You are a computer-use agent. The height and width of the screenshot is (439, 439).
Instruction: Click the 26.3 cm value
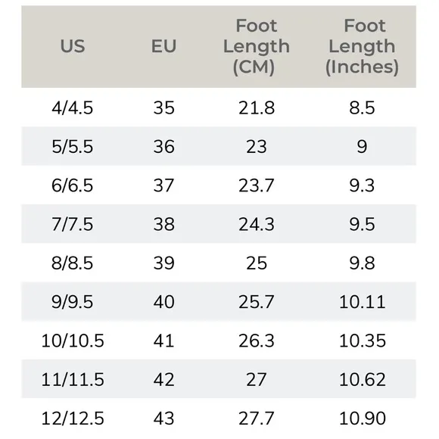[x=256, y=341]
